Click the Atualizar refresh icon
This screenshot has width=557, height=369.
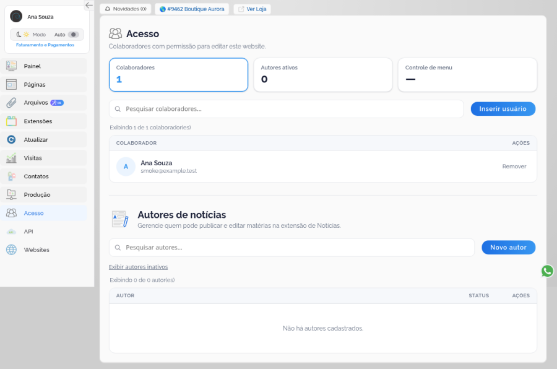tap(11, 139)
